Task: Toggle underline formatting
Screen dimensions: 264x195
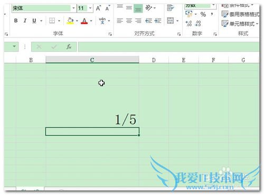Action: (x=34, y=21)
